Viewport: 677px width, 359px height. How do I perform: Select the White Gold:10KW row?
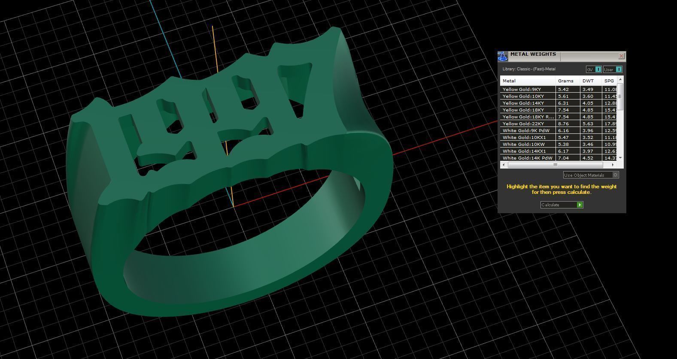(x=559, y=144)
